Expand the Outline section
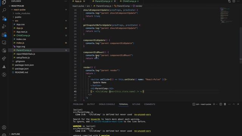This screenshot has height=136, width=242. [16, 134]
